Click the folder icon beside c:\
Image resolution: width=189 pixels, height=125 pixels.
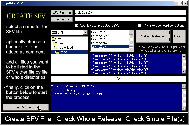pyautogui.click(x=54, y=39)
